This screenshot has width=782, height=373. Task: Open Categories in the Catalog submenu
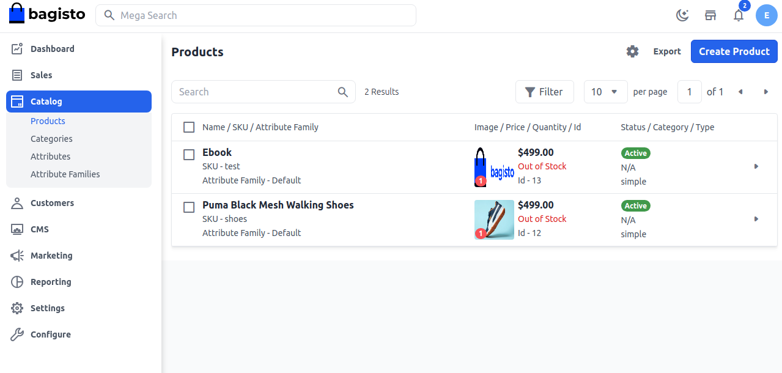click(x=51, y=139)
